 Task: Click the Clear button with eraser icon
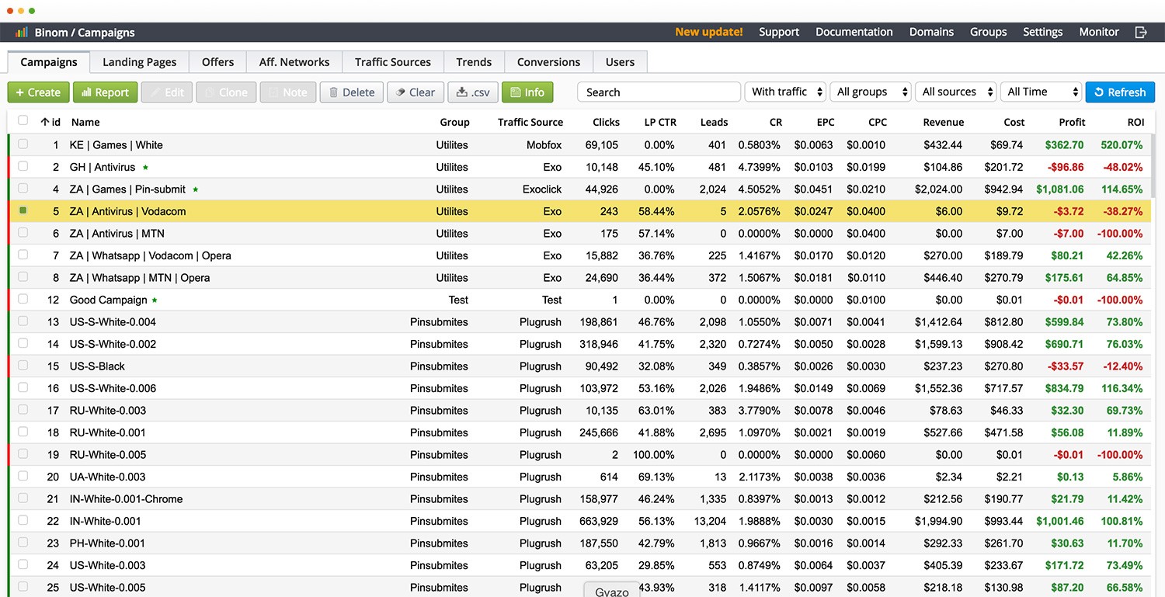[416, 92]
